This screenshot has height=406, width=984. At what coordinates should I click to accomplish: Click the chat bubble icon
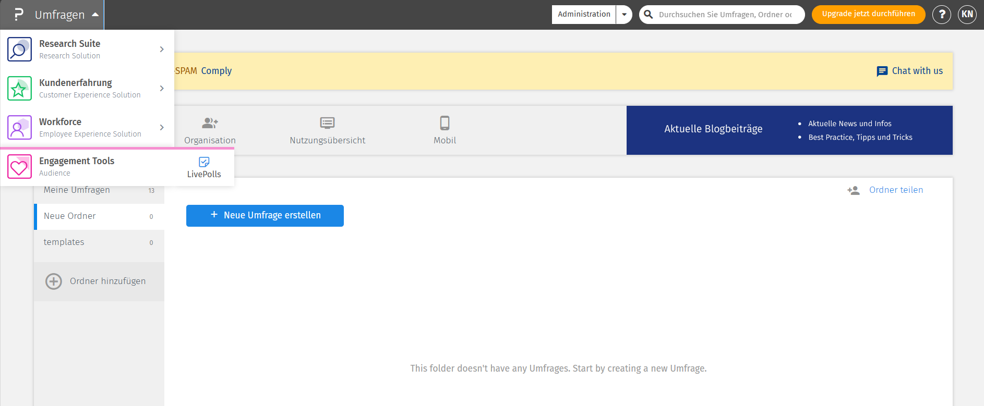tap(882, 71)
